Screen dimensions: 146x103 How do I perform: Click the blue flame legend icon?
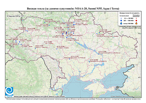tap(121, 23)
